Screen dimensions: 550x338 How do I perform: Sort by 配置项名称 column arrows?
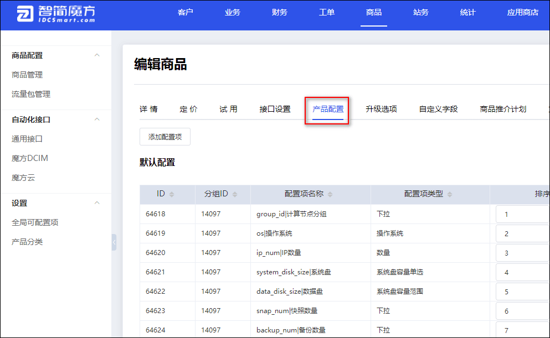330,194
